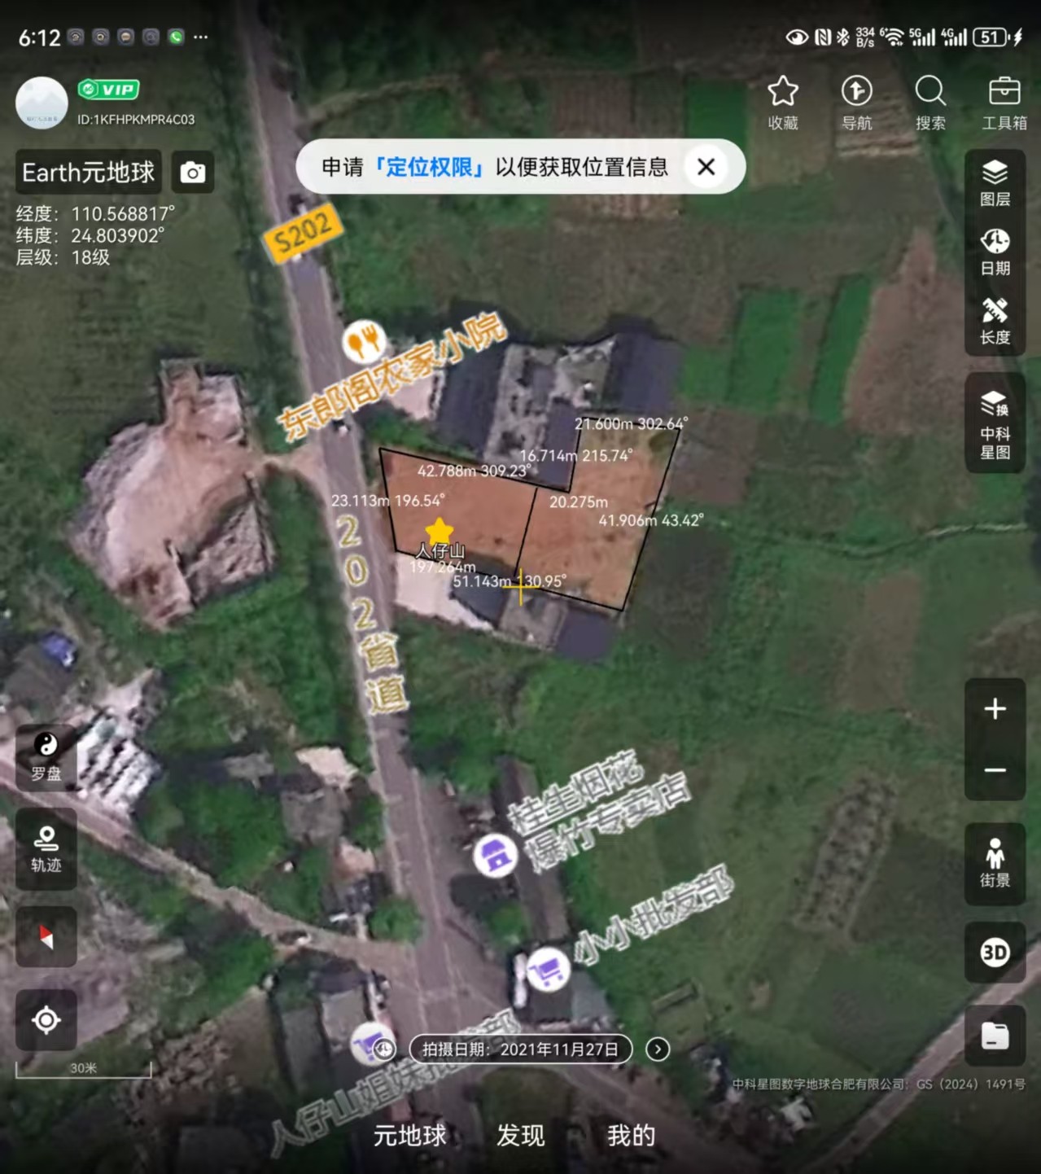The image size is (1041, 1174).
Task: Select the 长度 measurement tool
Action: (x=995, y=321)
